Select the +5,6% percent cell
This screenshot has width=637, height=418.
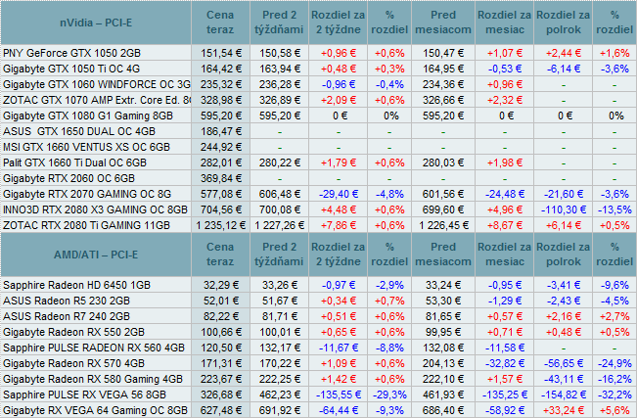(x=614, y=410)
